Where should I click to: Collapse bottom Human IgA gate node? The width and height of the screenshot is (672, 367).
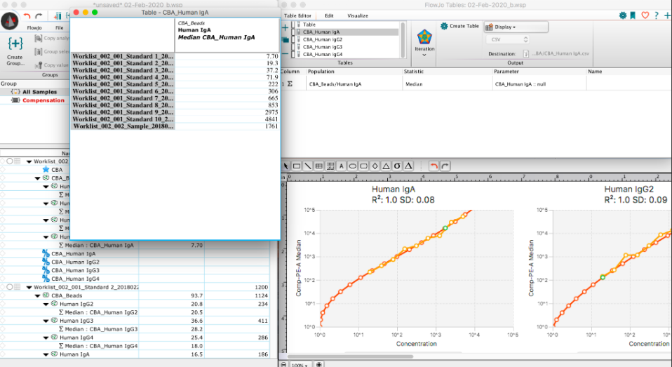(x=46, y=354)
